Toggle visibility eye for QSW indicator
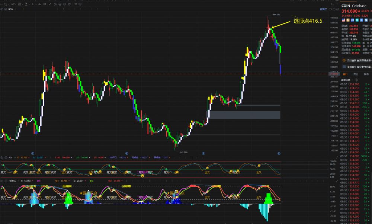This screenshot has width=372, height=224. pyautogui.click(x=6, y=9)
